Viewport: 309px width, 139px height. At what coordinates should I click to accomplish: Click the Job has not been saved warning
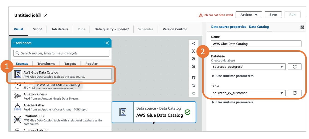(x=216, y=15)
